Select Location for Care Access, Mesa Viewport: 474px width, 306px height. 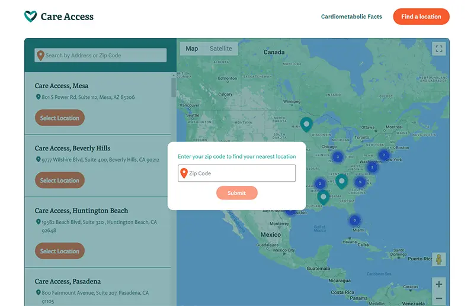(59, 118)
